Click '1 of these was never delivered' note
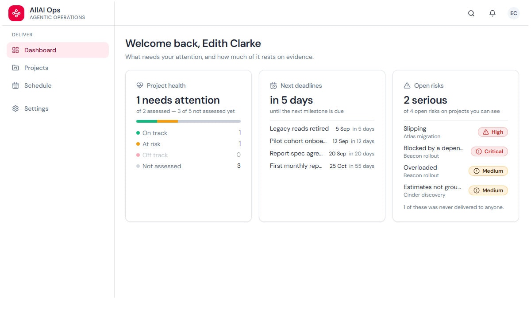531x310 pixels. pos(454,207)
